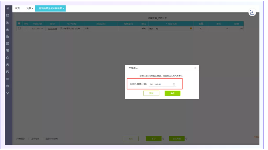
Task: Open the line chart icon in sidebar
Action: click(x=8, y=22)
